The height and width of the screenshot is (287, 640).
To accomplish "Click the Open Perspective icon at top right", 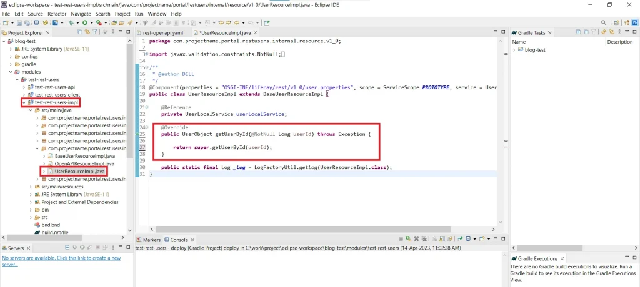I will pos(616,22).
